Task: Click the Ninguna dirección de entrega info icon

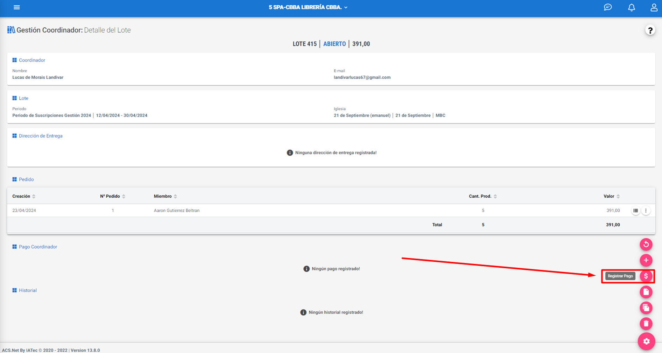Action: tap(290, 153)
